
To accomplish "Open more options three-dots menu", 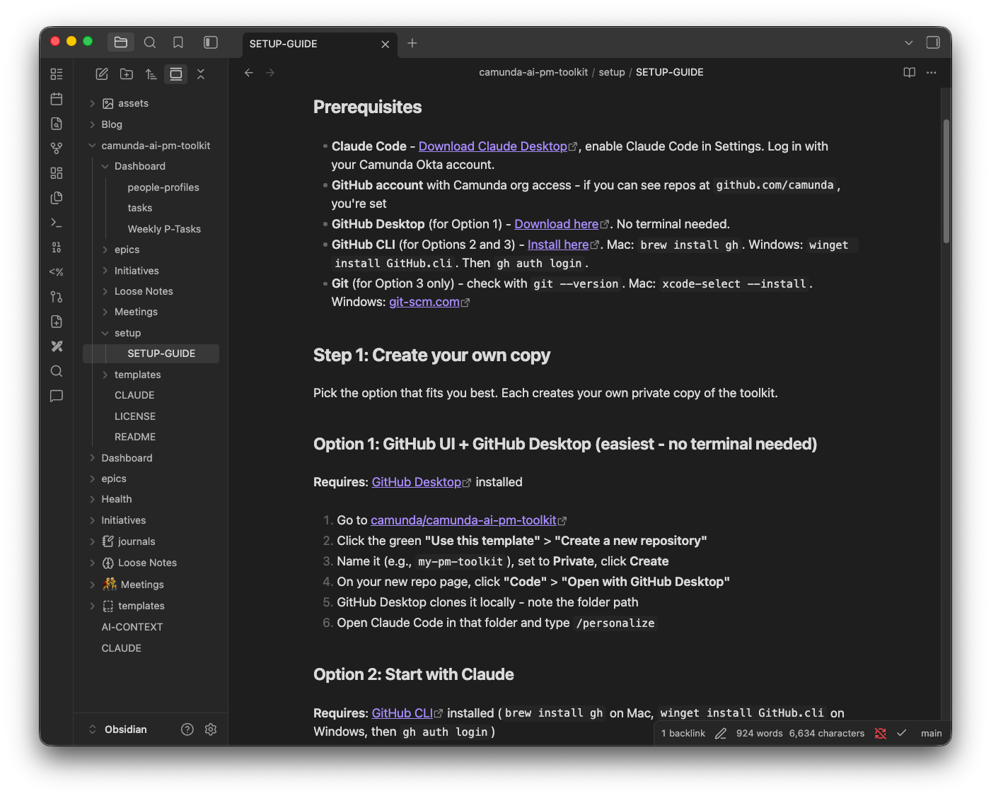I will click(x=932, y=72).
